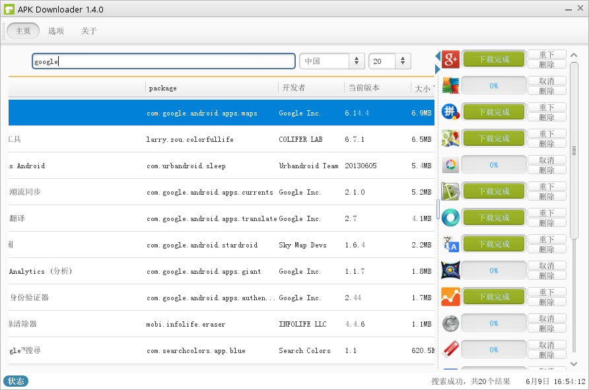Click the grey Authenticator vault app icon
The image size is (589, 390).
click(x=450, y=323)
